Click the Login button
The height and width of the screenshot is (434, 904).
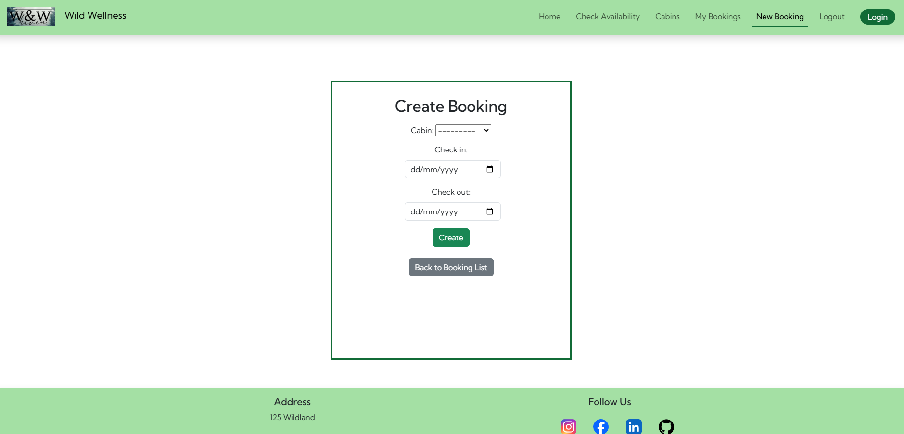[878, 17]
